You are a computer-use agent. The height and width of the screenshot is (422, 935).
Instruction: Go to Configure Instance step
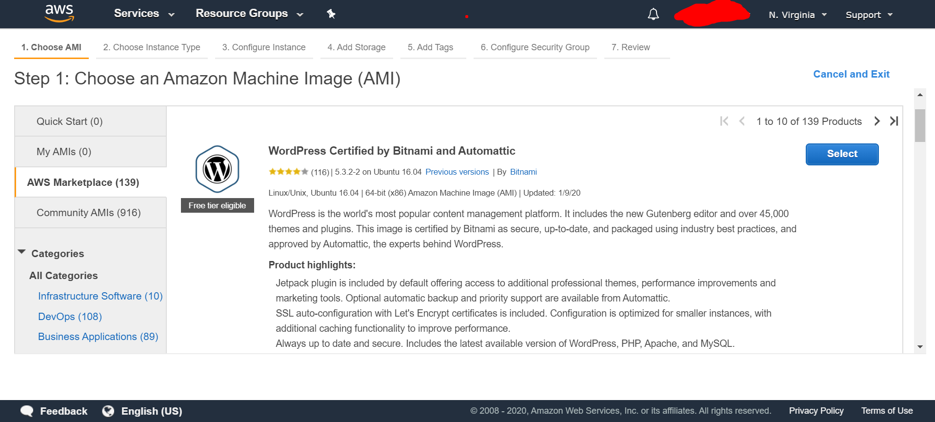click(264, 47)
